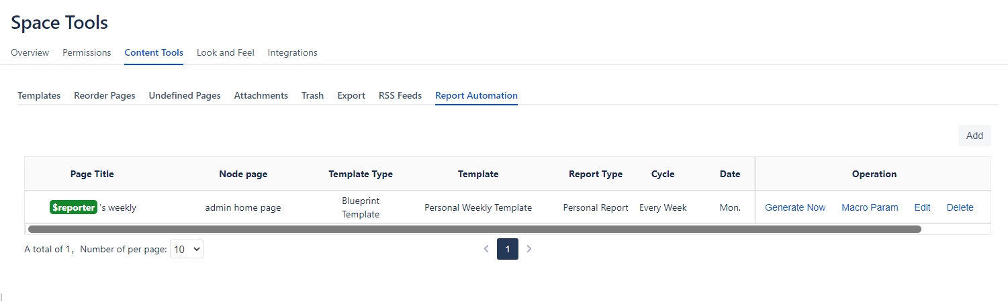
Task: Open Macro Param for the report
Action: click(x=870, y=208)
